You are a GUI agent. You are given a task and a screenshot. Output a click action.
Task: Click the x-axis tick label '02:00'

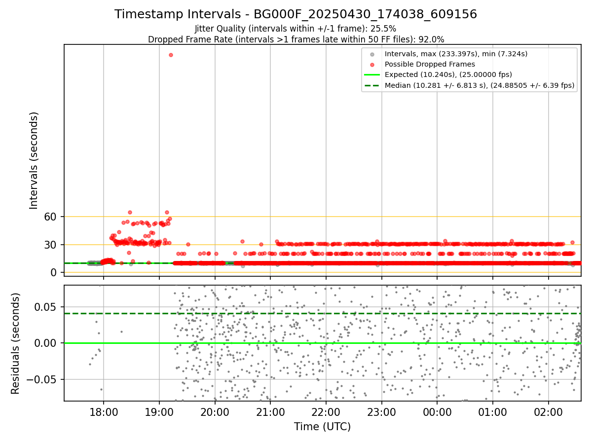[549, 412]
